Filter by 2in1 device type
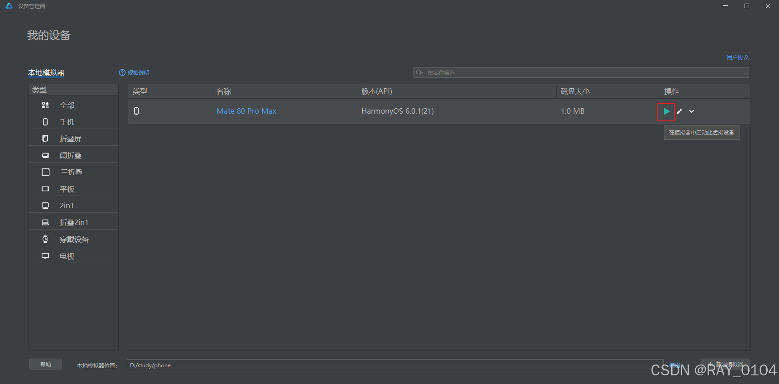779x384 pixels. [x=73, y=206]
